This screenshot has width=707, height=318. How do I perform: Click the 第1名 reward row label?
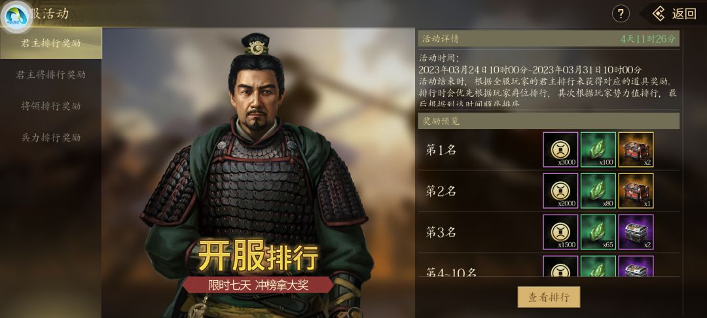coord(441,150)
